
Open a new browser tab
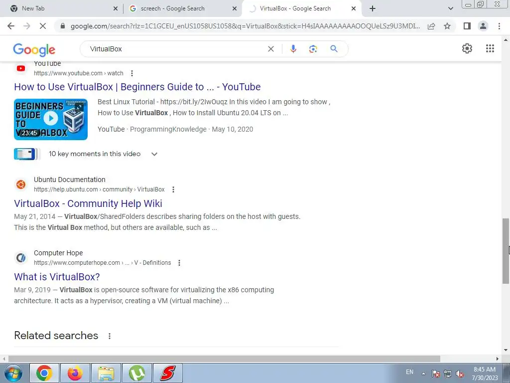(373, 8)
